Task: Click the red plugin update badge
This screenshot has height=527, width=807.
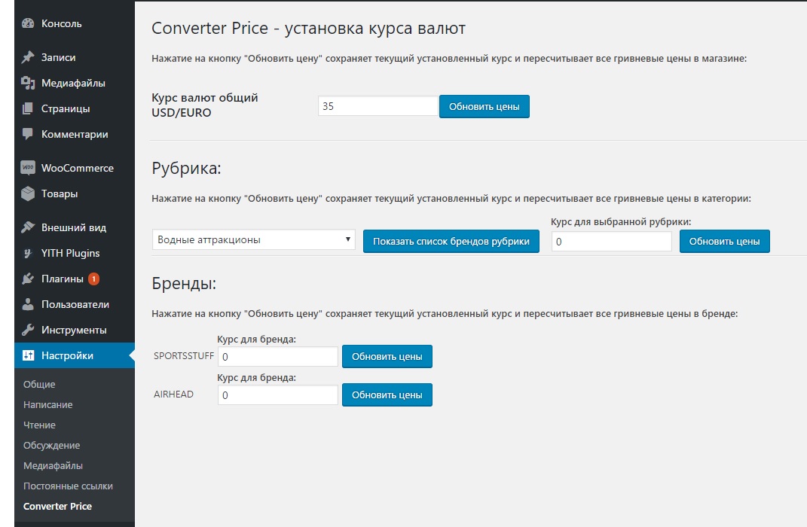Action: [x=93, y=279]
